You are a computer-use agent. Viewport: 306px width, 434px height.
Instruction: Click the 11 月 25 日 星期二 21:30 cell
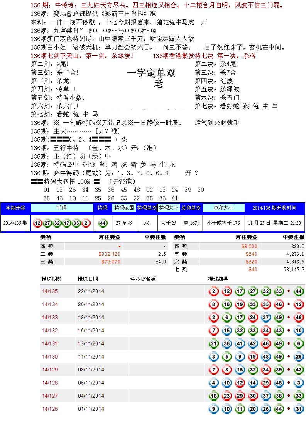pos(274,223)
